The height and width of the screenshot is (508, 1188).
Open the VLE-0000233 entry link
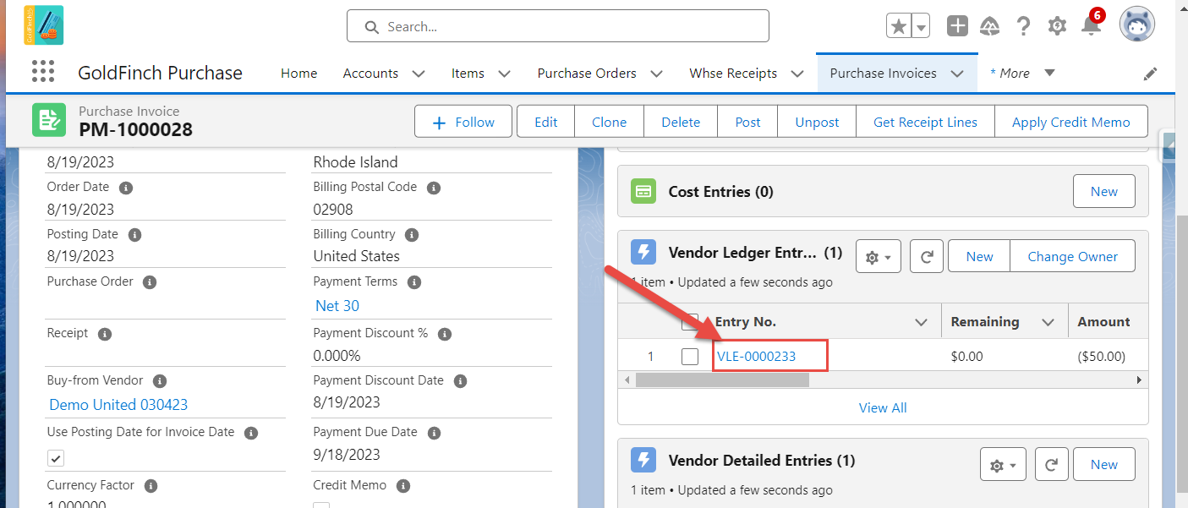757,357
